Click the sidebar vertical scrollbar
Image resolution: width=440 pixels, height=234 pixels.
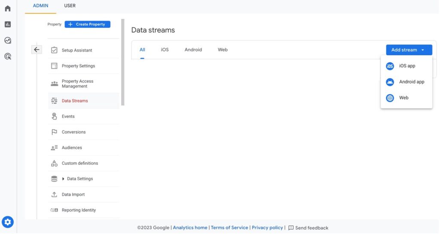tap(123, 62)
